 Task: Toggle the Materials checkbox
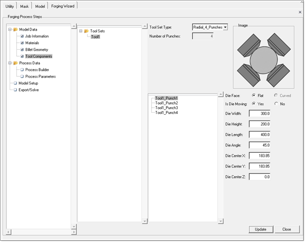(22, 43)
